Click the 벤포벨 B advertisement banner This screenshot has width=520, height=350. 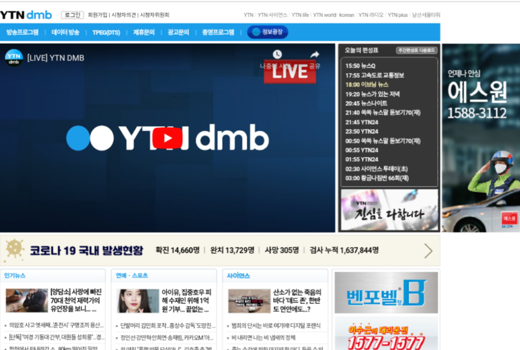386,293
